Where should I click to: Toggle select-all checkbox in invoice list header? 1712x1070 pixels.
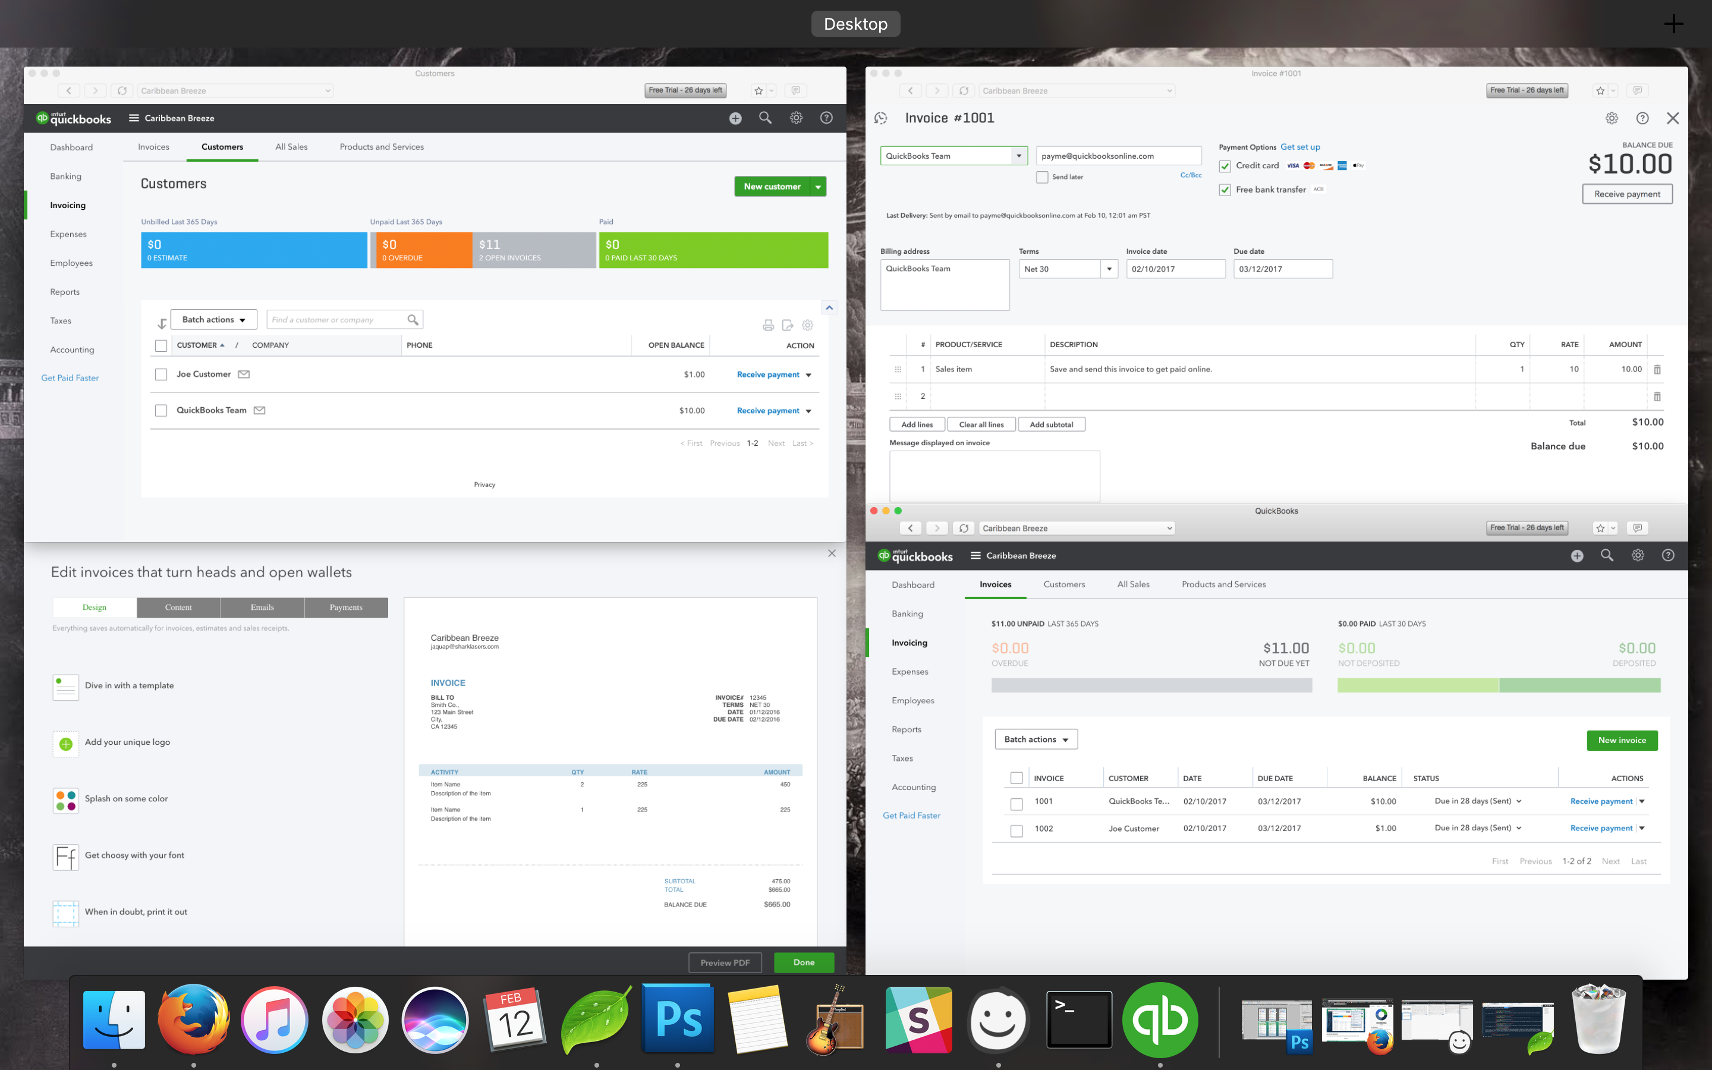[1016, 779]
